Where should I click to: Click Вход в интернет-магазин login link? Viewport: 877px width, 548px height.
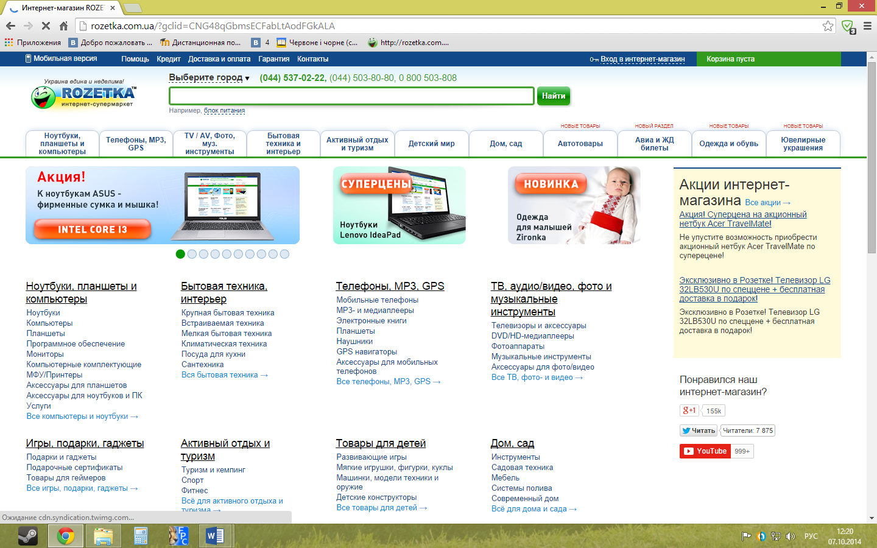click(x=643, y=59)
